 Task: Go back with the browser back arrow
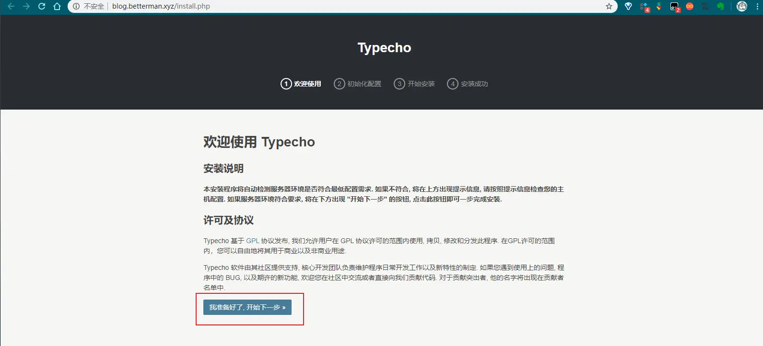11,6
